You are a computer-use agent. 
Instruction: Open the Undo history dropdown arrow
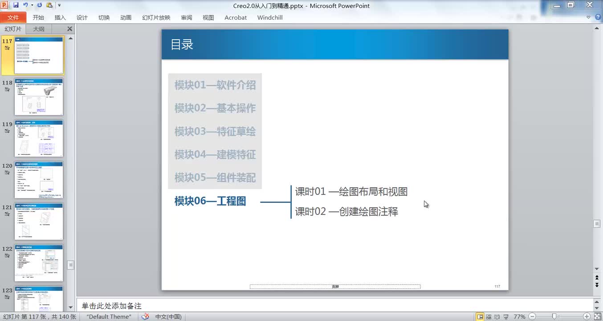click(32, 5)
